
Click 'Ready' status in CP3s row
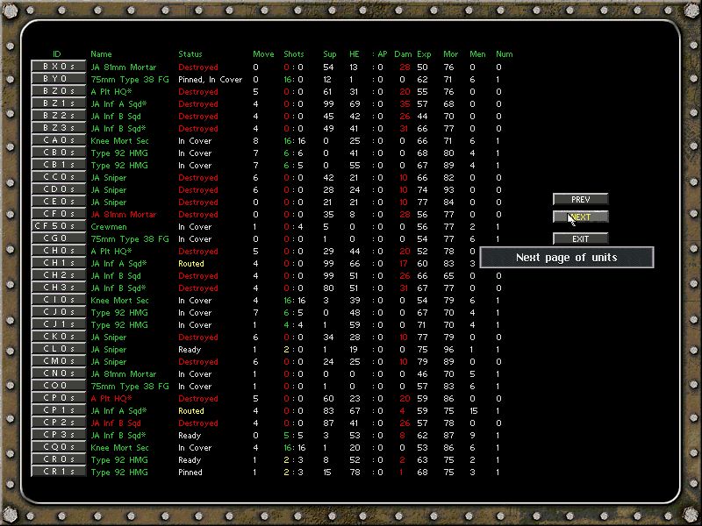(x=190, y=436)
